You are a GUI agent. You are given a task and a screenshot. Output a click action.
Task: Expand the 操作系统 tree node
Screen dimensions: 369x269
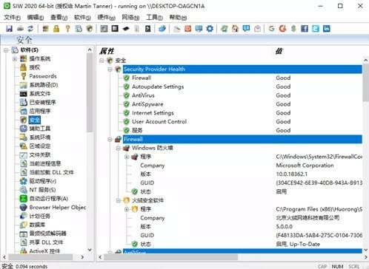tap(15, 59)
